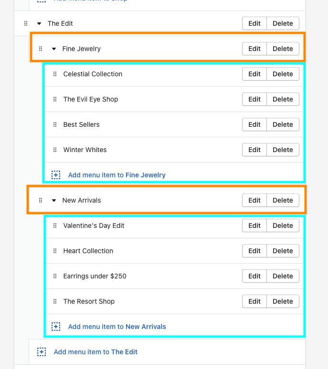Edit the New Arrivals menu item
Viewport: 328px width, 369px height.
click(x=254, y=200)
